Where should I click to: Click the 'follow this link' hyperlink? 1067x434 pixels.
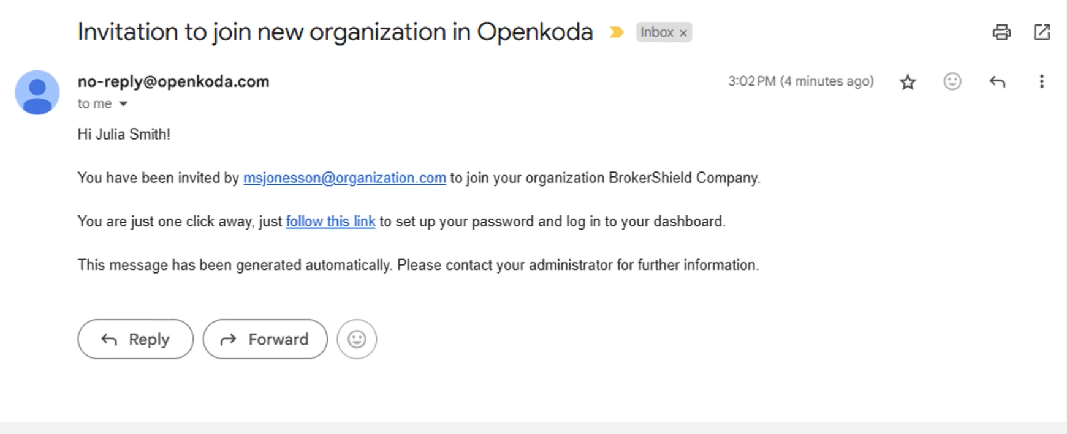[330, 222]
